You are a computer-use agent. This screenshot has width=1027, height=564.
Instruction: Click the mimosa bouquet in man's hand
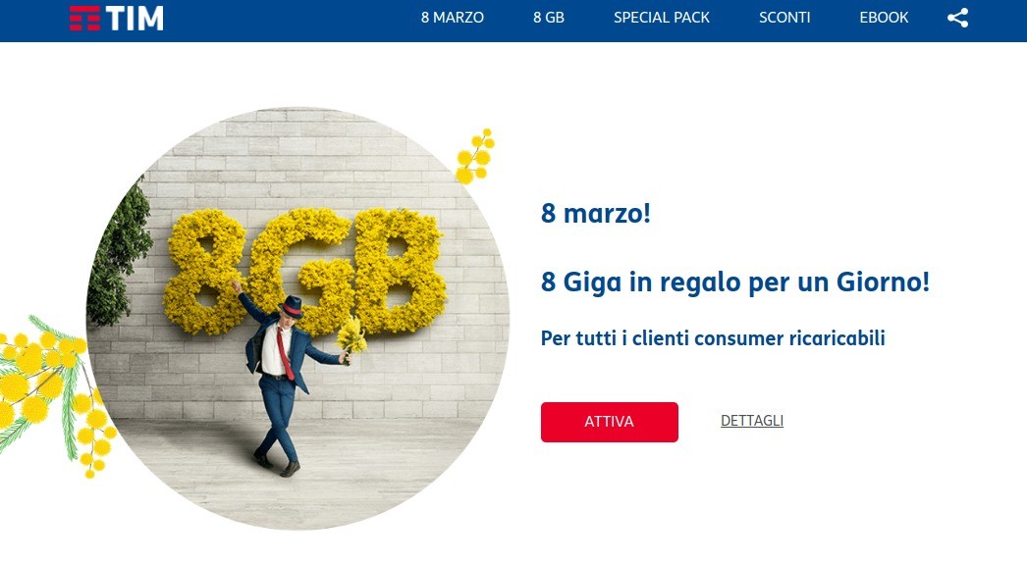click(x=351, y=337)
